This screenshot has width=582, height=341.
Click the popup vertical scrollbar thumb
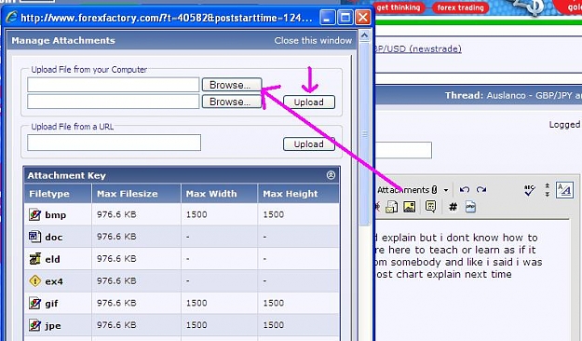coord(364,134)
